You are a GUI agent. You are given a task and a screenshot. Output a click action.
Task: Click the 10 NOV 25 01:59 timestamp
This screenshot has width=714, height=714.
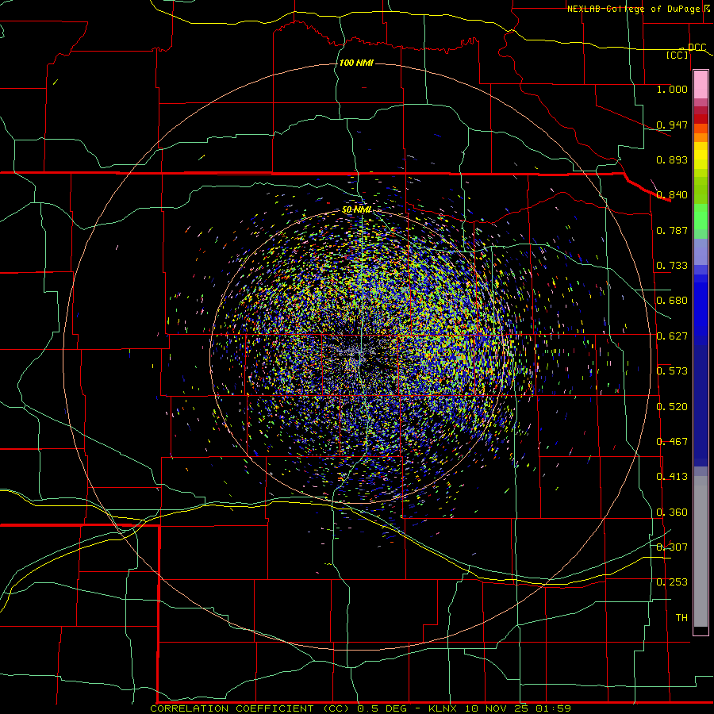point(518,708)
